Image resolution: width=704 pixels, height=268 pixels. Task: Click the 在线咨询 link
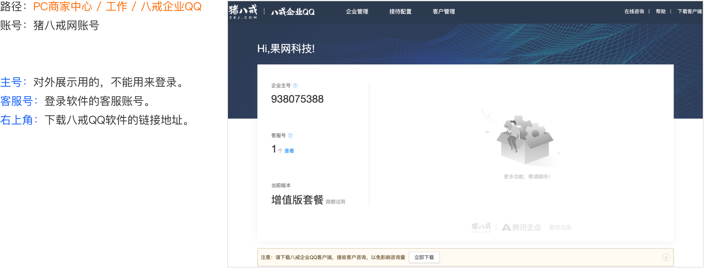tap(634, 11)
